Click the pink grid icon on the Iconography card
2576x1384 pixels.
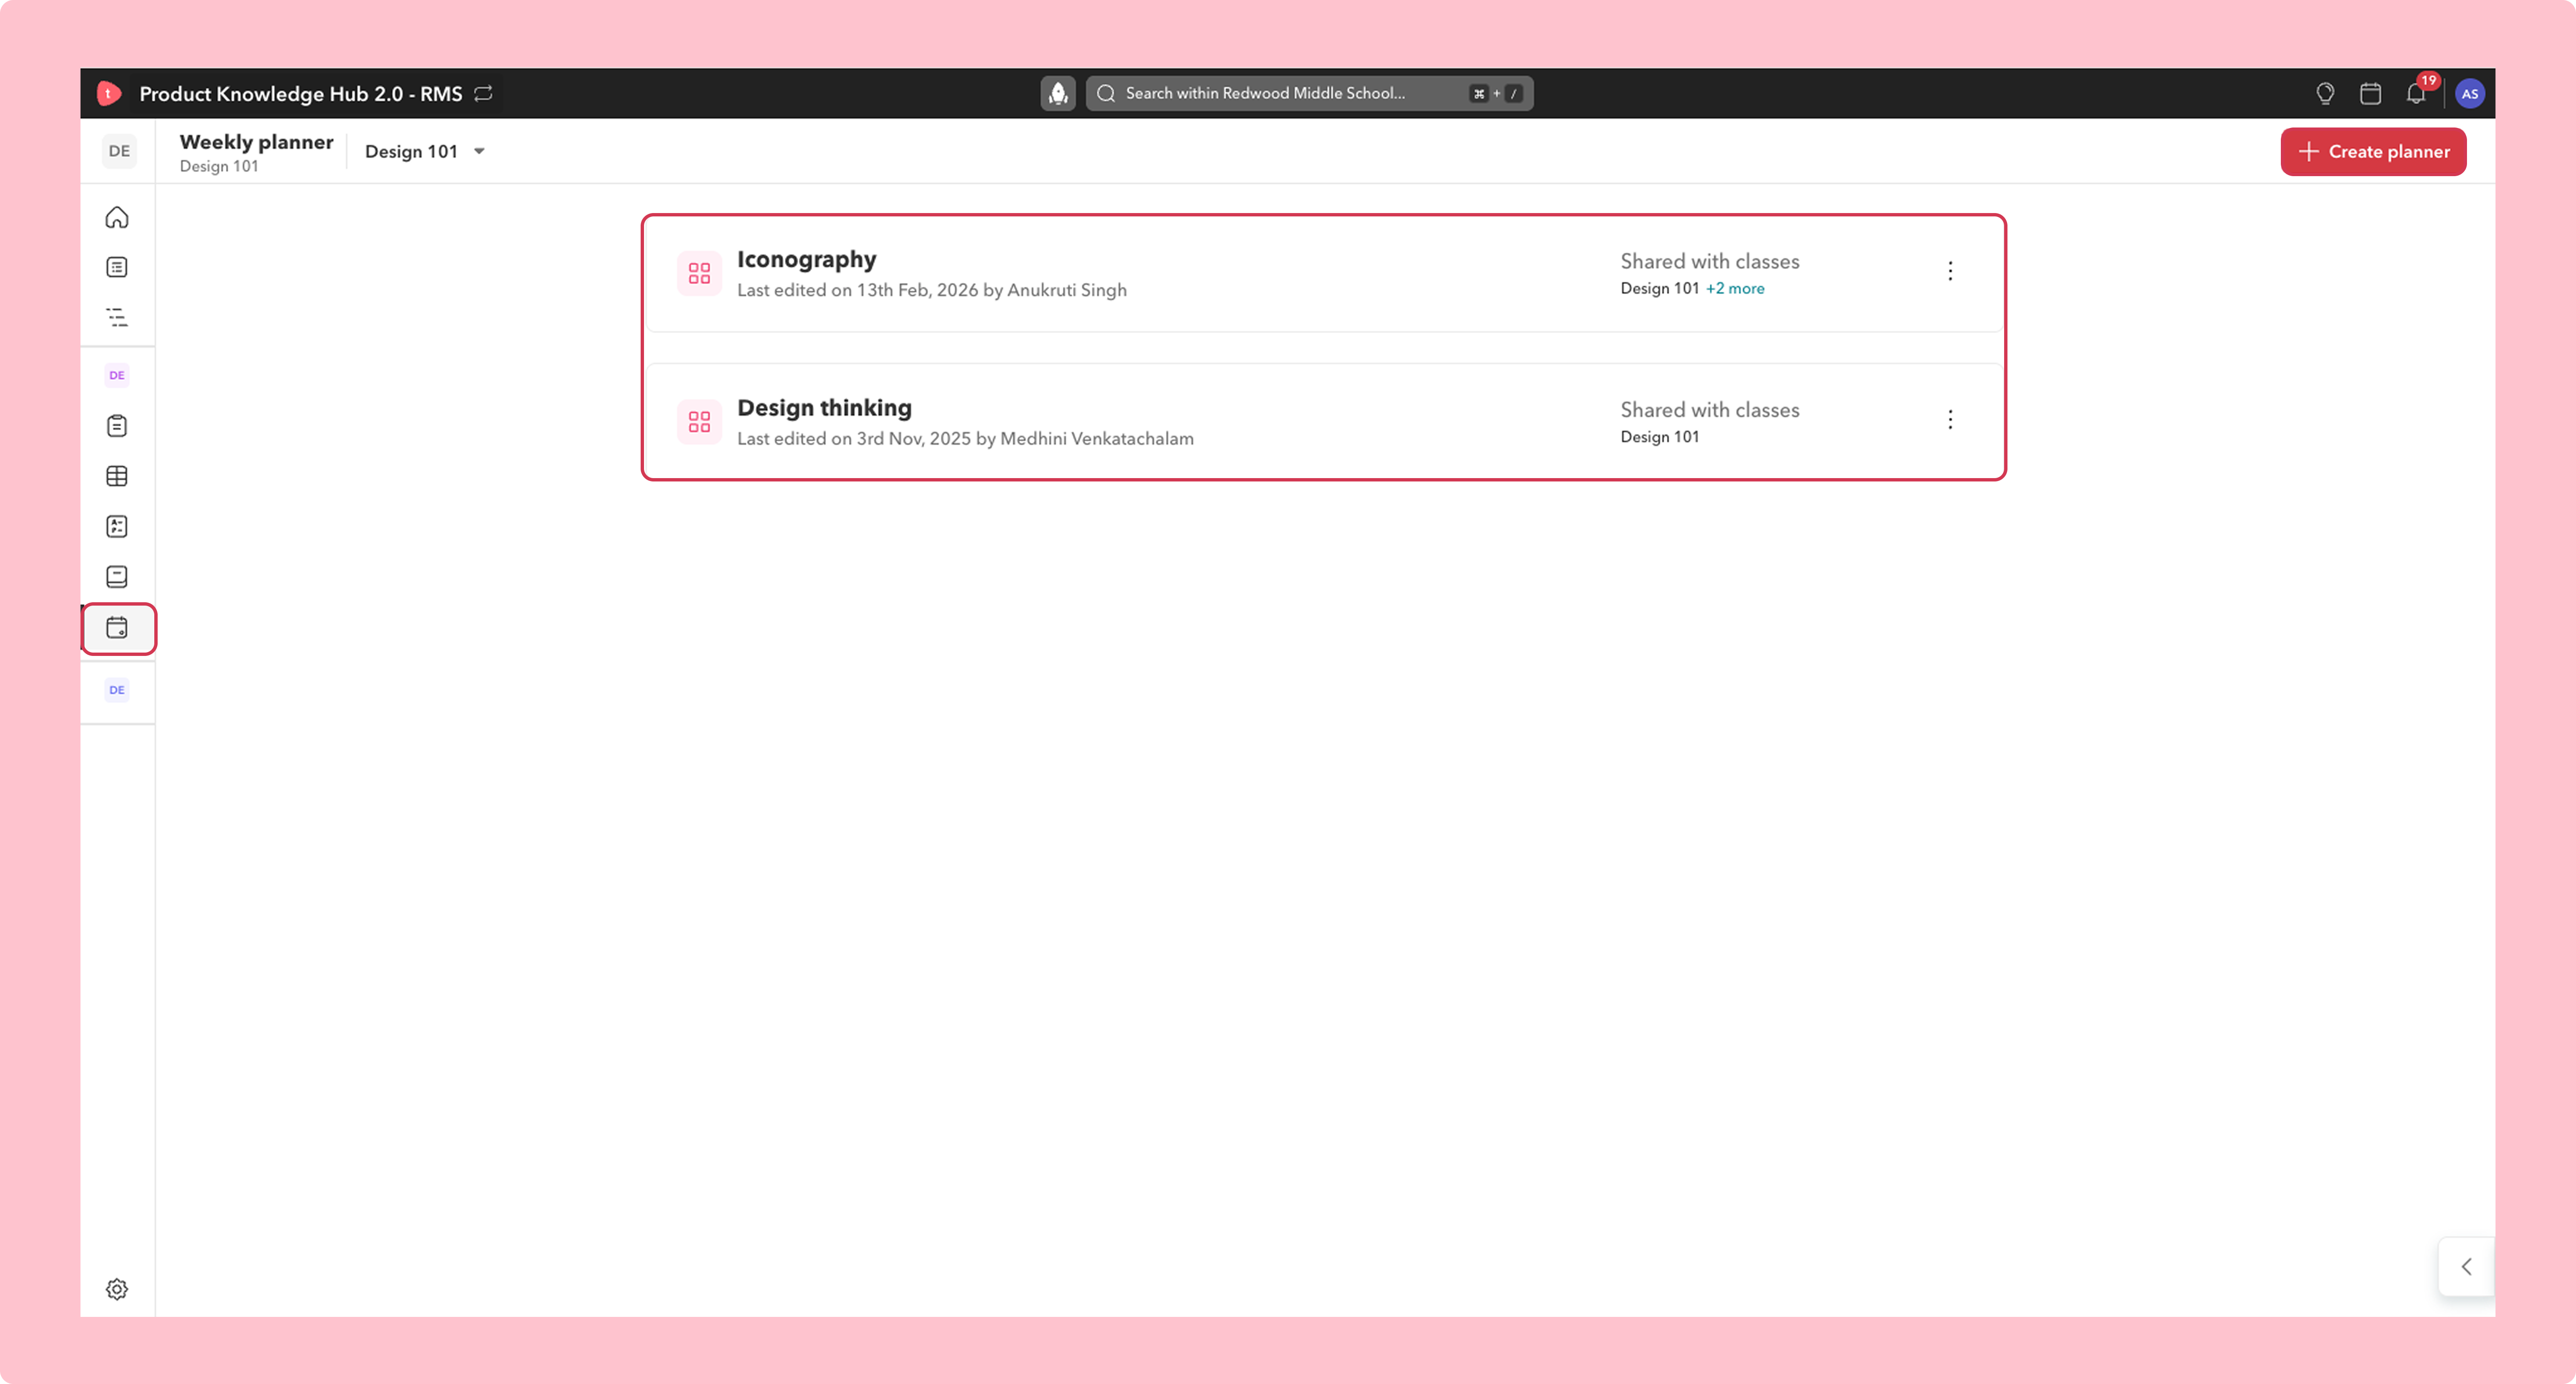(699, 273)
